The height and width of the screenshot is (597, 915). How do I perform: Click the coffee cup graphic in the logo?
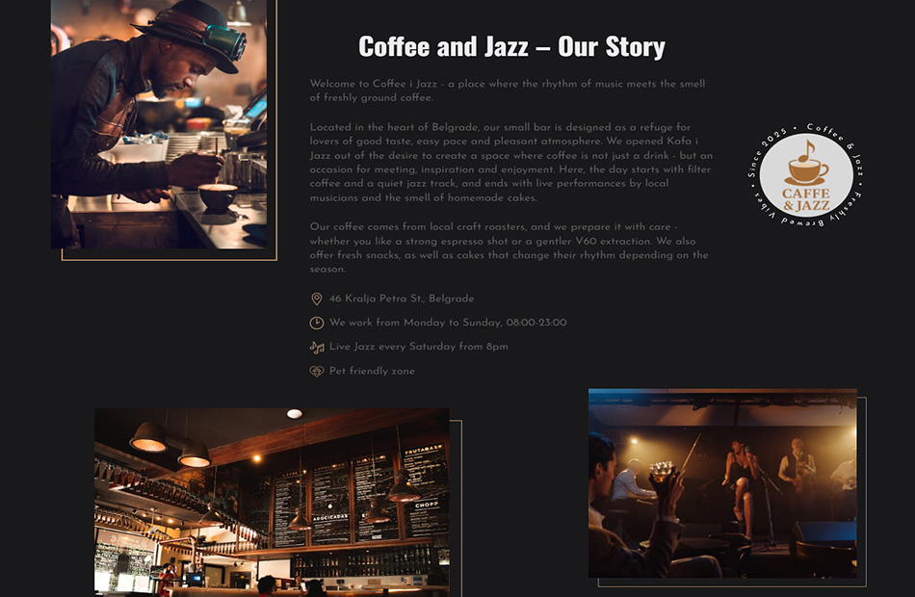(x=806, y=163)
